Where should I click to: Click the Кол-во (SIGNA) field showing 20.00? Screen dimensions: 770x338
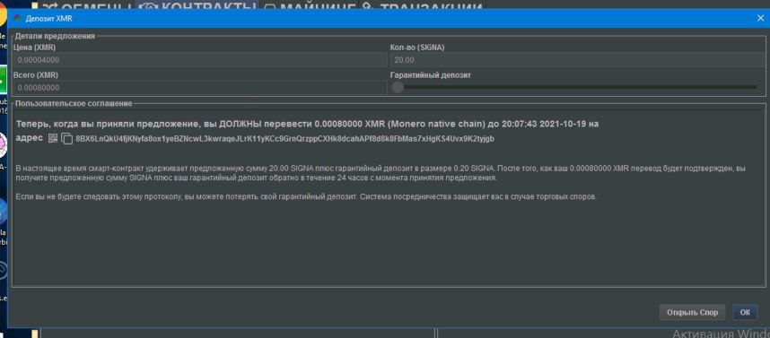point(578,60)
